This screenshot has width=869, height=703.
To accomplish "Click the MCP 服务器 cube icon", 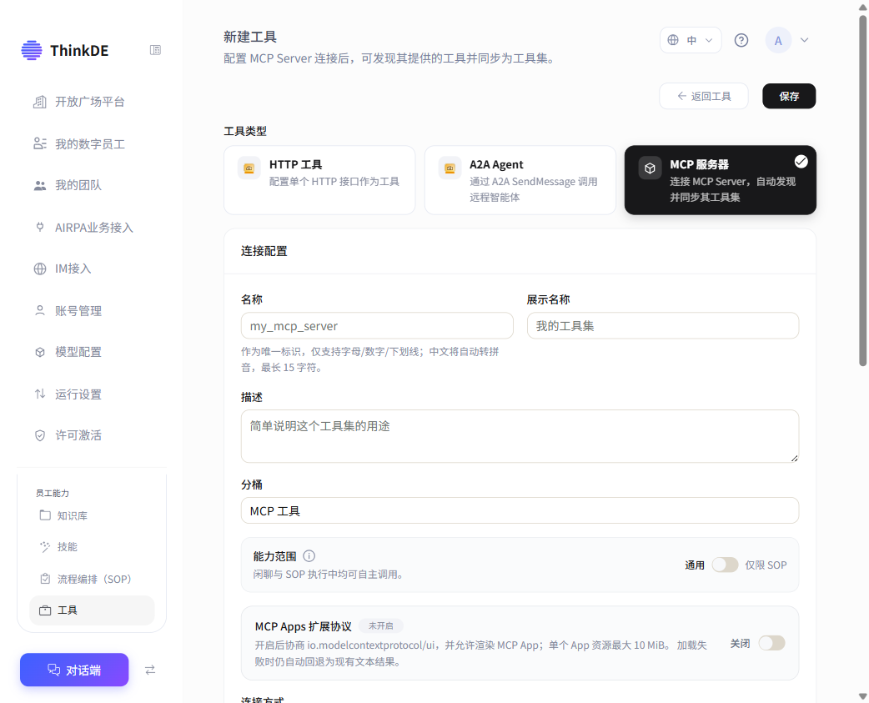I will point(650,168).
